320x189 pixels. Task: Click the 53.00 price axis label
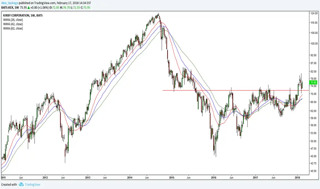coord(314,133)
